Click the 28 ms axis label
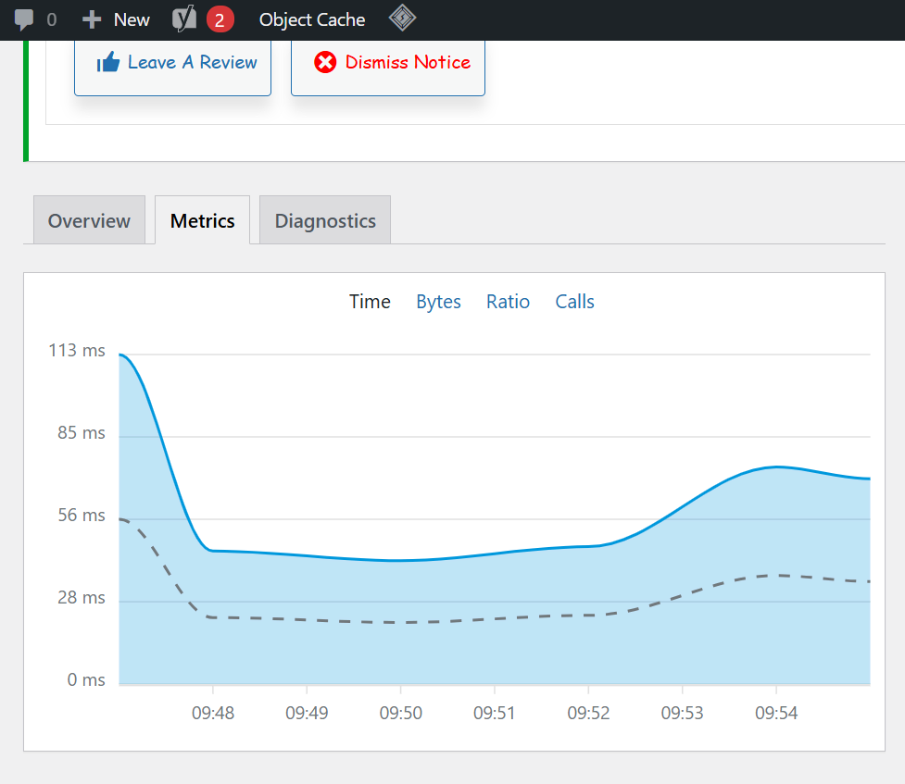The height and width of the screenshot is (784, 905). (82, 598)
